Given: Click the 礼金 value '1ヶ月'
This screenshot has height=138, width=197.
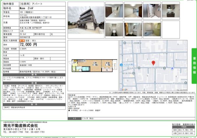Looking at the screenshot, I should 22,55.
